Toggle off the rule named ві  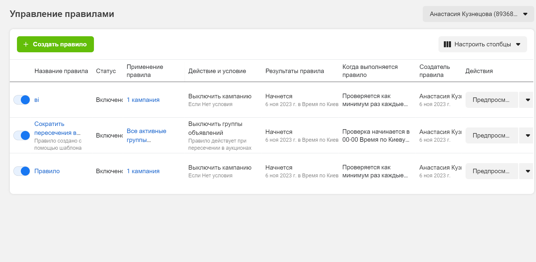click(x=22, y=100)
